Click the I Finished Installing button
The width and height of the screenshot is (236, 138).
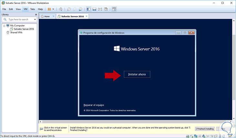(x=205, y=129)
